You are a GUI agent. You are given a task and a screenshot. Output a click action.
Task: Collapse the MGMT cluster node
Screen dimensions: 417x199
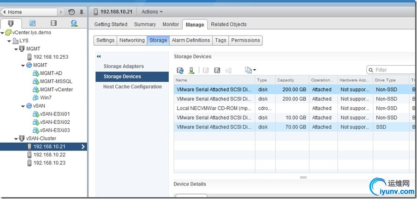pos(16,49)
